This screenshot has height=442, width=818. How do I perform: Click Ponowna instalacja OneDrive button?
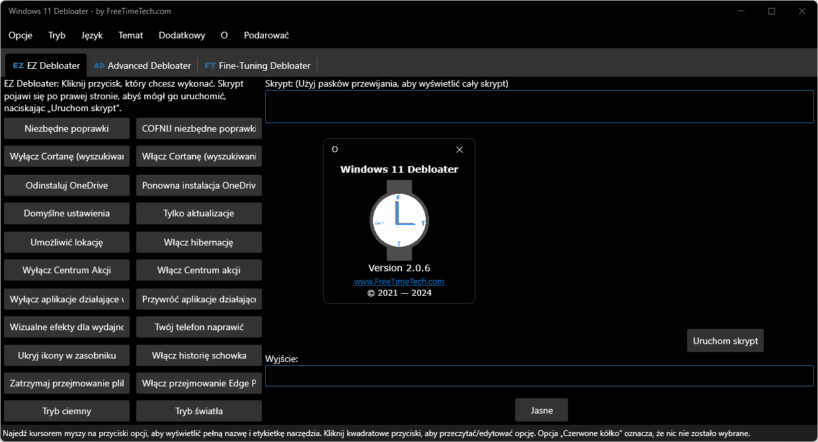(199, 185)
